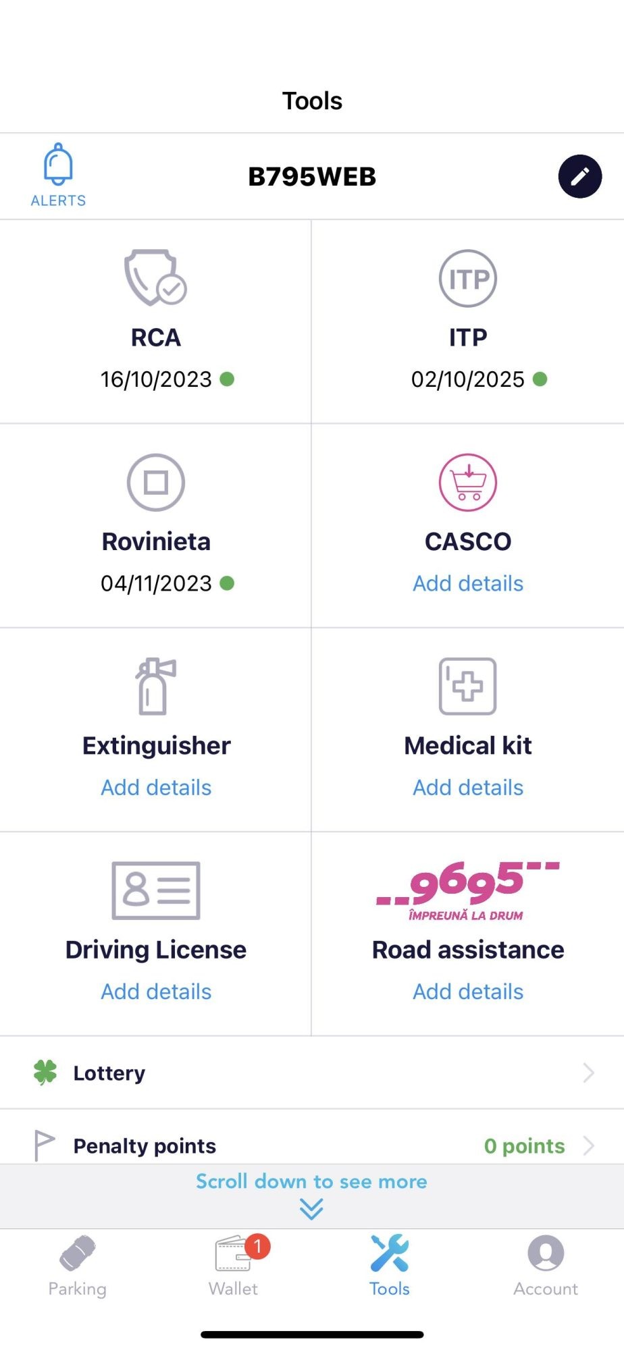The height and width of the screenshot is (1350, 624).
Task: Go to the Account tab
Action: coord(546,1266)
